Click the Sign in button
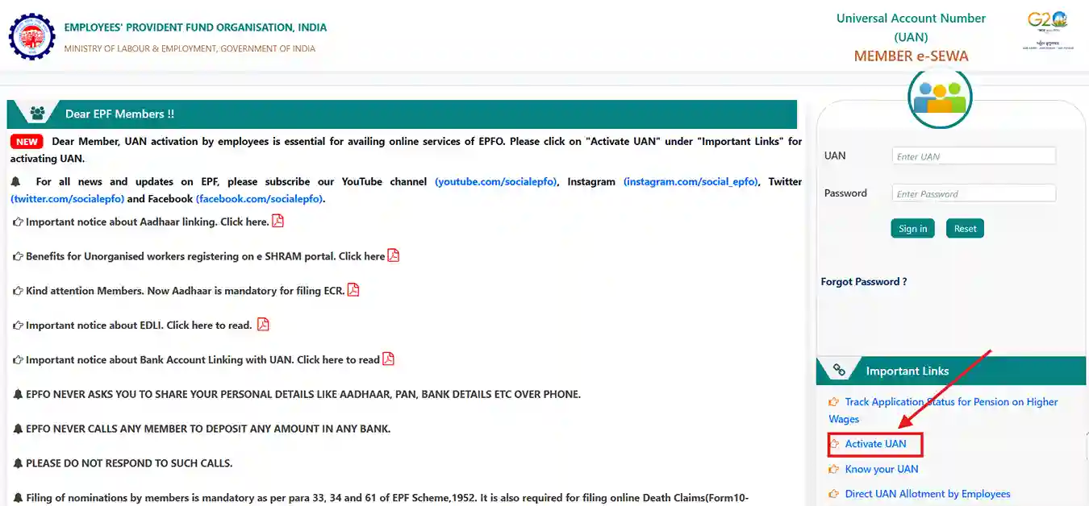 pos(912,229)
